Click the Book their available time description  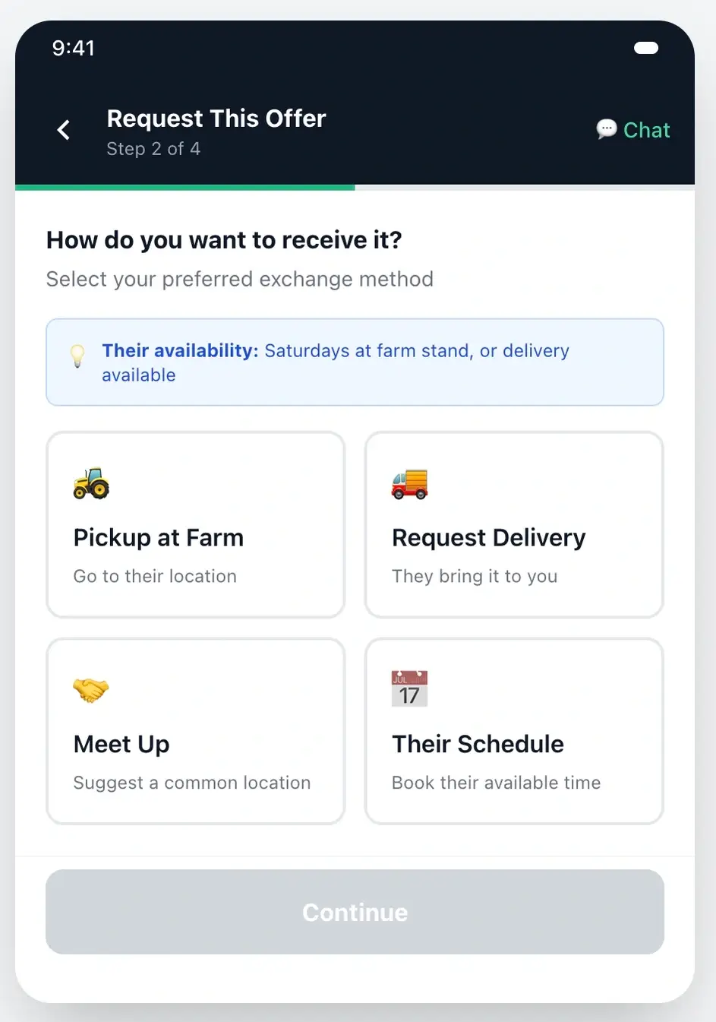(x=496, y=783)
